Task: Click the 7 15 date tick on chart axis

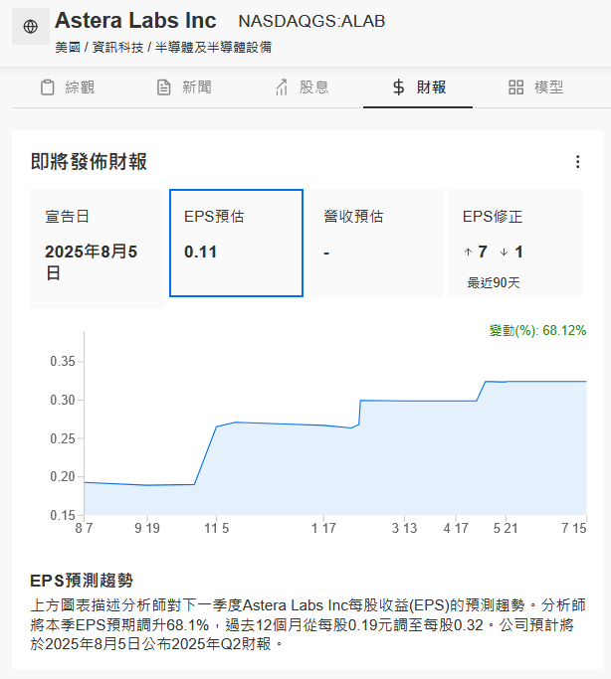Action: click(x=574, y=528)
